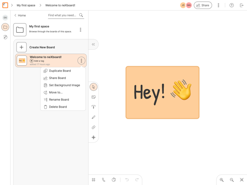This screenshot has height=185, width=247.
Task: Click the neXboard logo icon
Action: 5,5
